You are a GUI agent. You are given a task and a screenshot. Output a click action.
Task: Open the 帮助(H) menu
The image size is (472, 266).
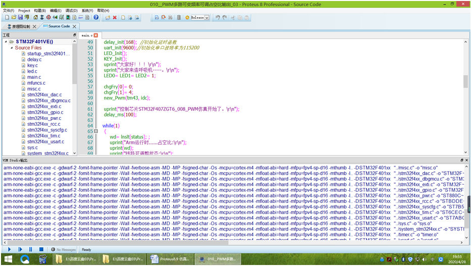(x=103, y=11)
